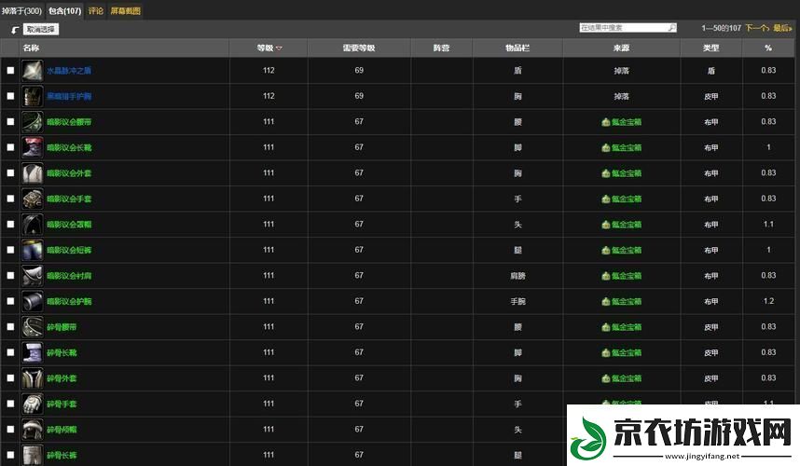Tick the checkbox for 暗影议会长靴

coord(10,147)
